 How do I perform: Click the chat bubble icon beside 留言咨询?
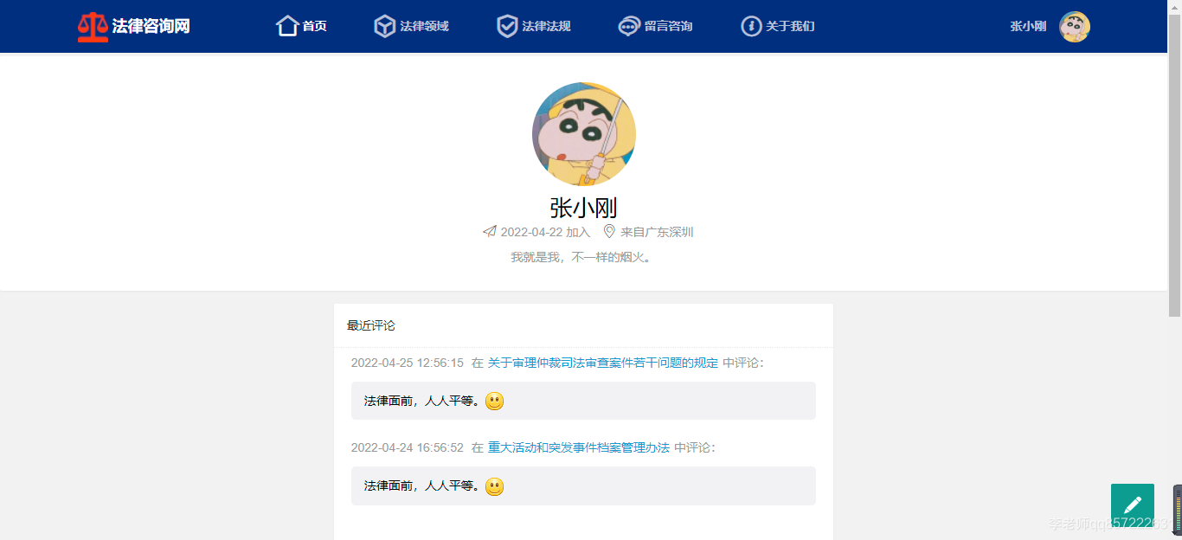tap(629, 26)
